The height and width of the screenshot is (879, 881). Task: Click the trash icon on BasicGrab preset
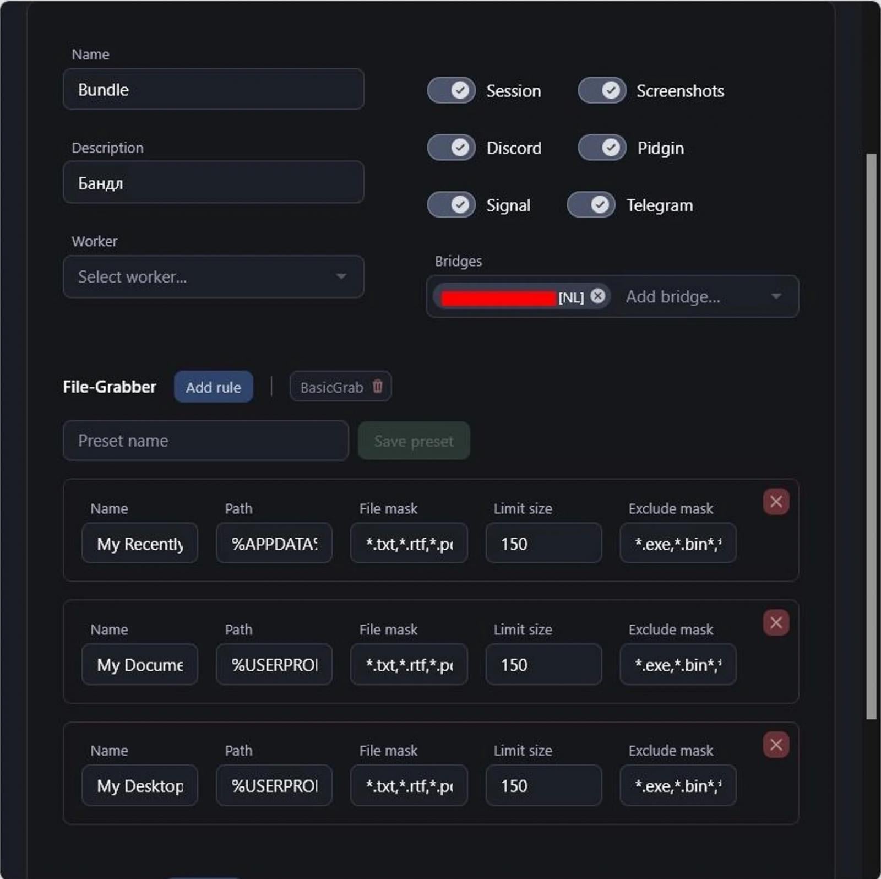(377, 387)
